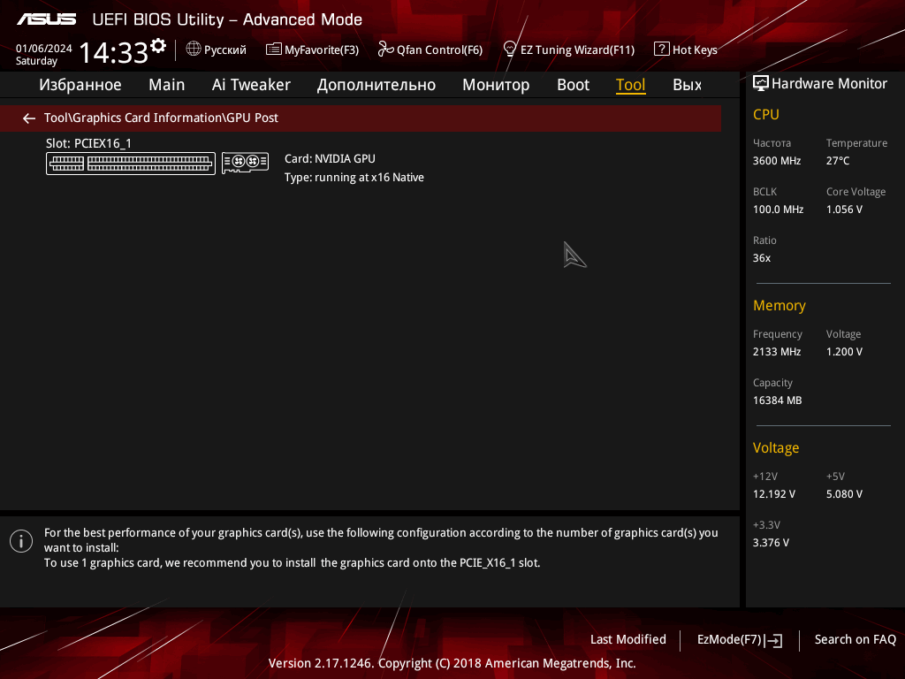The width and height of the screenshot is (905, 679).
Task: Click the Hot Keys question mark icon
Action: pyautogui.click(x=661, y=50)
